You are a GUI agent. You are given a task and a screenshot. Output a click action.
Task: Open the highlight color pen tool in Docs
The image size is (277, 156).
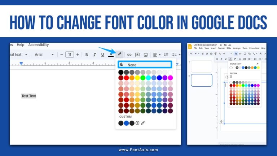coord(119,54)
